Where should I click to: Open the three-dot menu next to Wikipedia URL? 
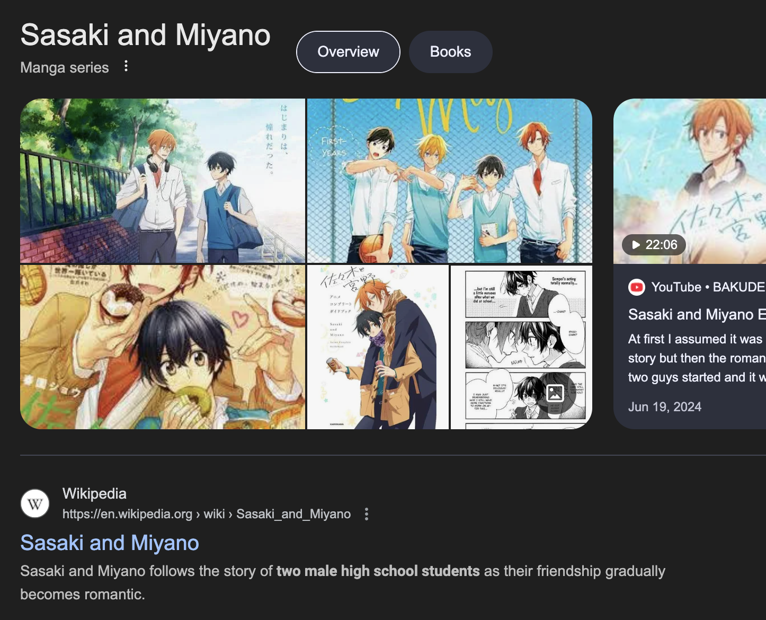point(367,514)
